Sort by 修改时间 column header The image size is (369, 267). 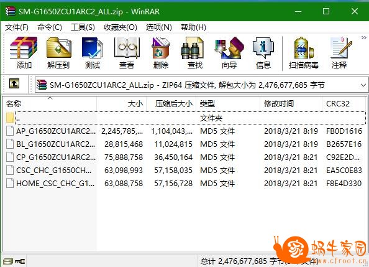pos(291,103)
